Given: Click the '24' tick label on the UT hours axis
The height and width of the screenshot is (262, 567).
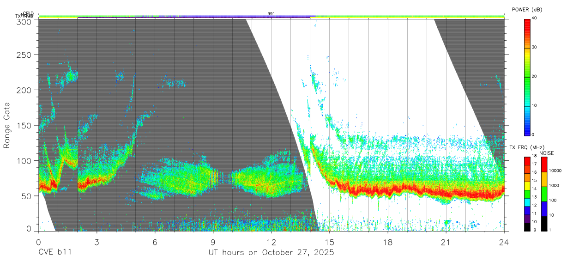Looking at the screenshot, I should tap(504, 242).
